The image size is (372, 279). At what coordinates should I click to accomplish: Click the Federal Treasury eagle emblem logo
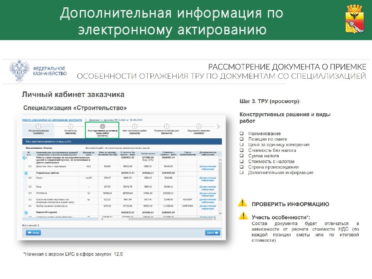[18, 70]
